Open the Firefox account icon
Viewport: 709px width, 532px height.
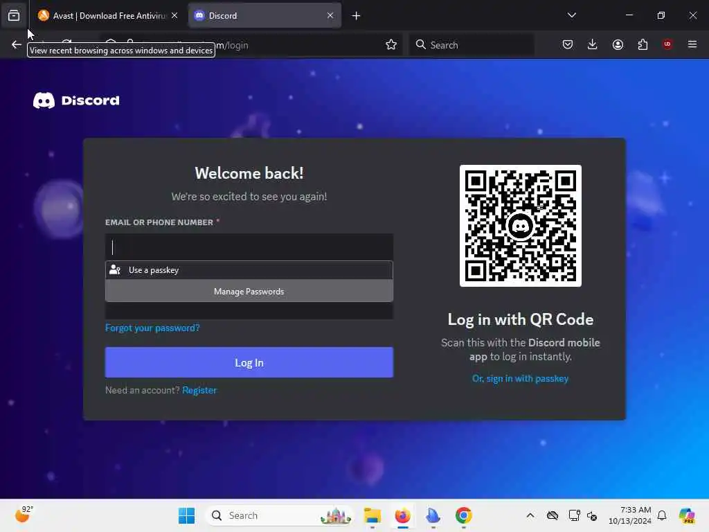click(618, 44)
